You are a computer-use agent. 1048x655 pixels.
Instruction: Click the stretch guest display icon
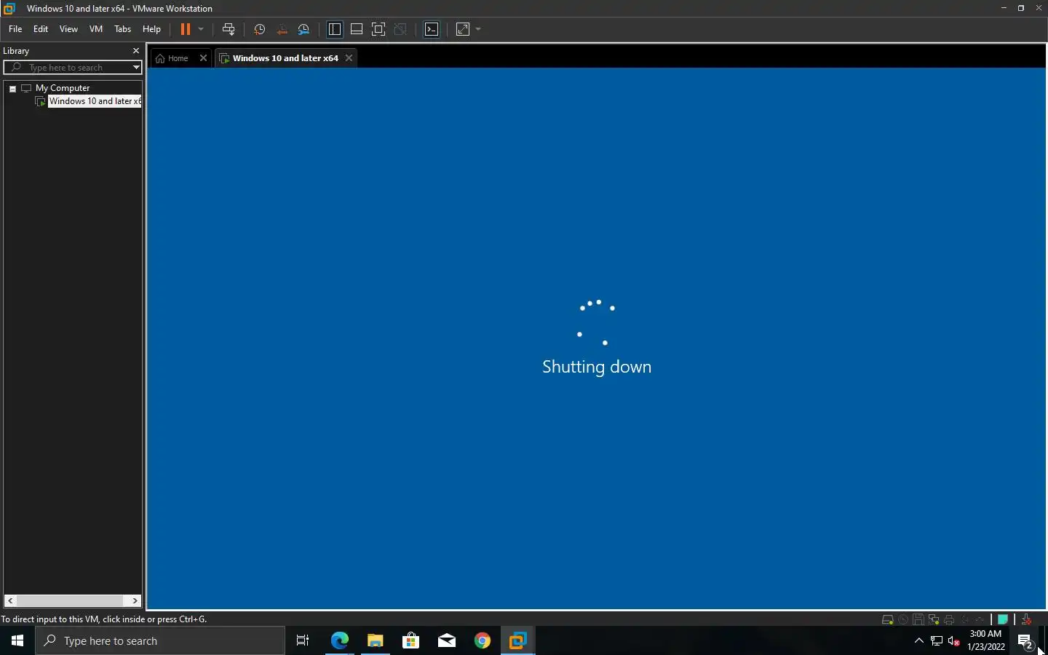(x=463, y=29)
